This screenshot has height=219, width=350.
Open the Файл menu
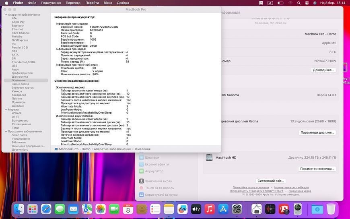pyautogui.click(x=32, y=3)
